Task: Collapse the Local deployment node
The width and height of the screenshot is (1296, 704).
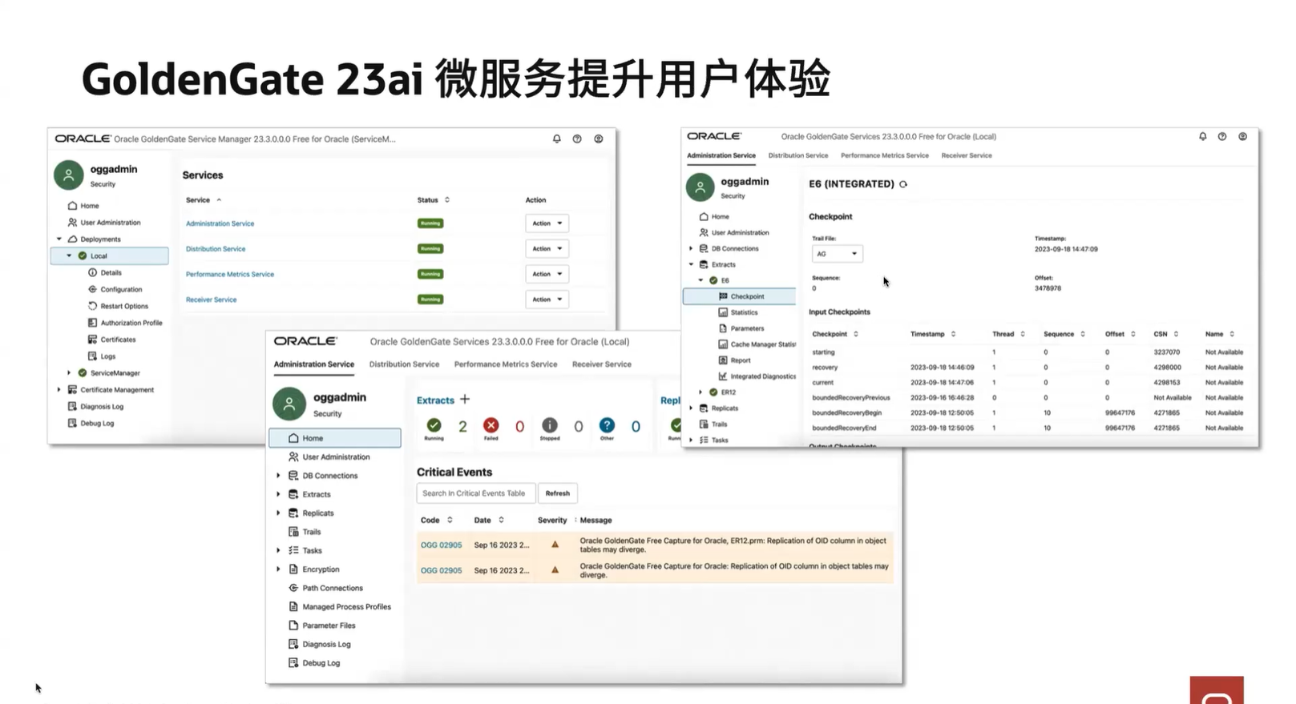Action: (x=70, y=255)
